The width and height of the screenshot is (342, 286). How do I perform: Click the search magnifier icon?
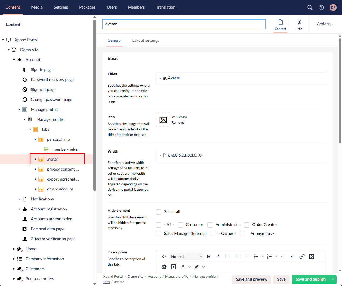tap(310, 8)
